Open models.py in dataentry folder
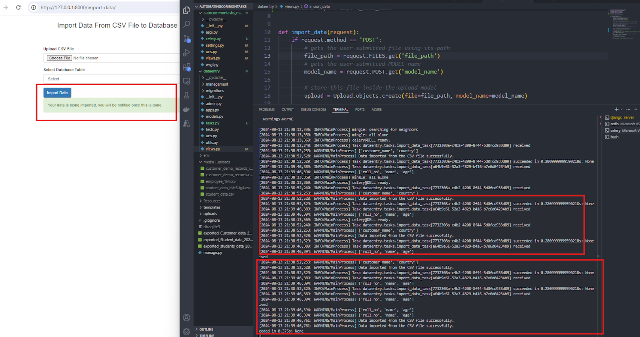This screenshot has height=337, width=640. pyautogui.click(x=214, y=116)
